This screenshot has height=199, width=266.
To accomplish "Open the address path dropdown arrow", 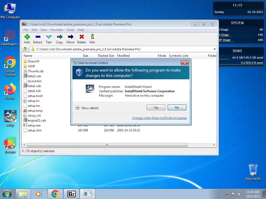I will coord(215,49).
